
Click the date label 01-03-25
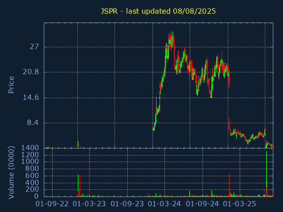point(240,204)
